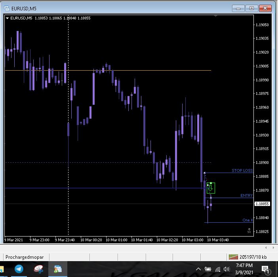The width and height of the screenshot is (278, 277).
Task: Click the EURUSD,M5 chart window icon
Action: pos(7,8)
